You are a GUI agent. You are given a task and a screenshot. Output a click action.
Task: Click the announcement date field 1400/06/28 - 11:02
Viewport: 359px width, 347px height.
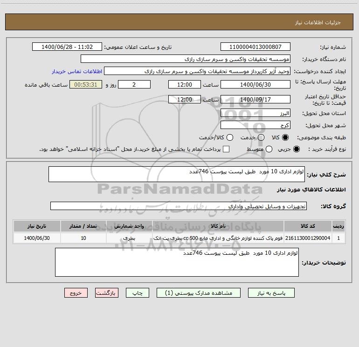pos(67,47)
